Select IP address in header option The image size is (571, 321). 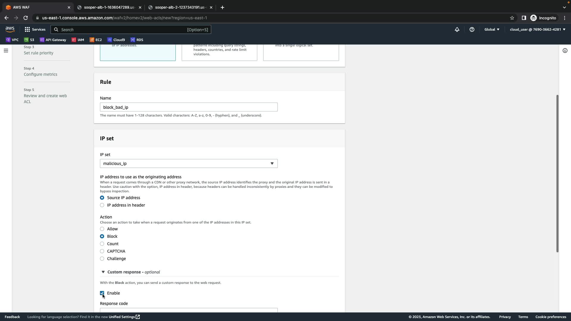click(x=102, y=205)
